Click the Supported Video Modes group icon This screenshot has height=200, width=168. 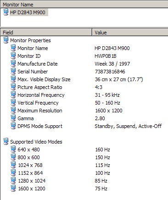tap(6, 141)
